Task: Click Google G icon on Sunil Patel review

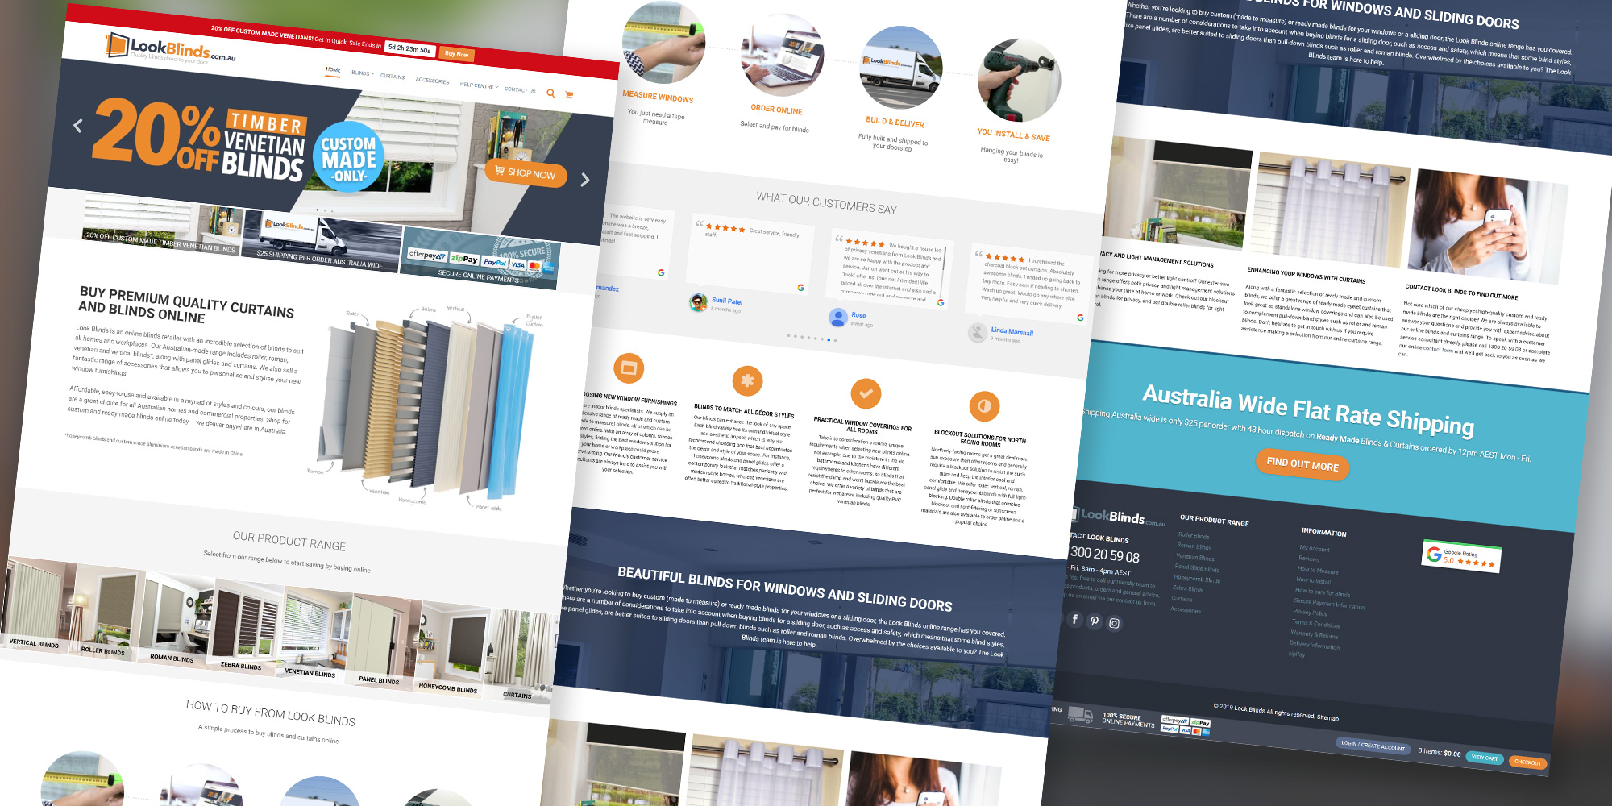Action: pyautogui.click(x=800, y=288)
